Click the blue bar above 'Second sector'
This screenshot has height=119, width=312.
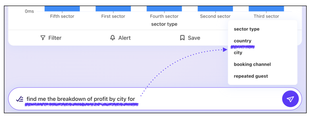coord(215,8)
